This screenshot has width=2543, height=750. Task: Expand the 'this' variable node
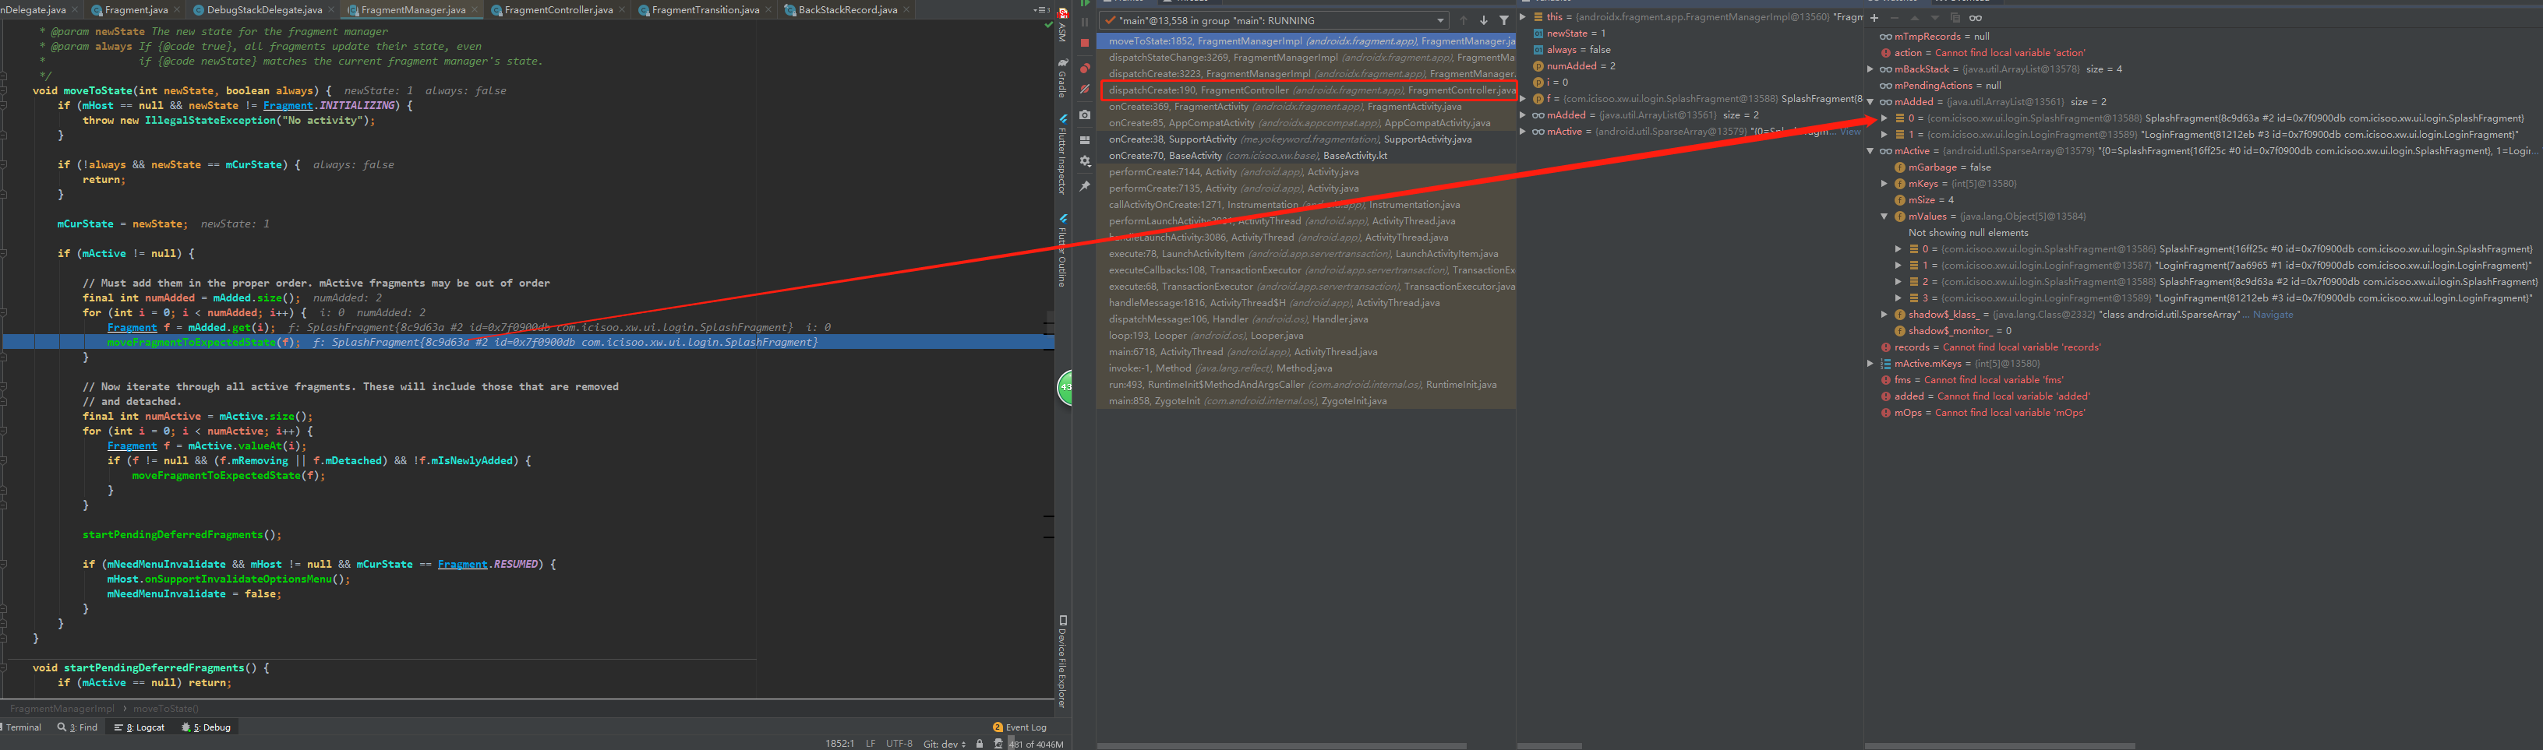(1524, 17)
